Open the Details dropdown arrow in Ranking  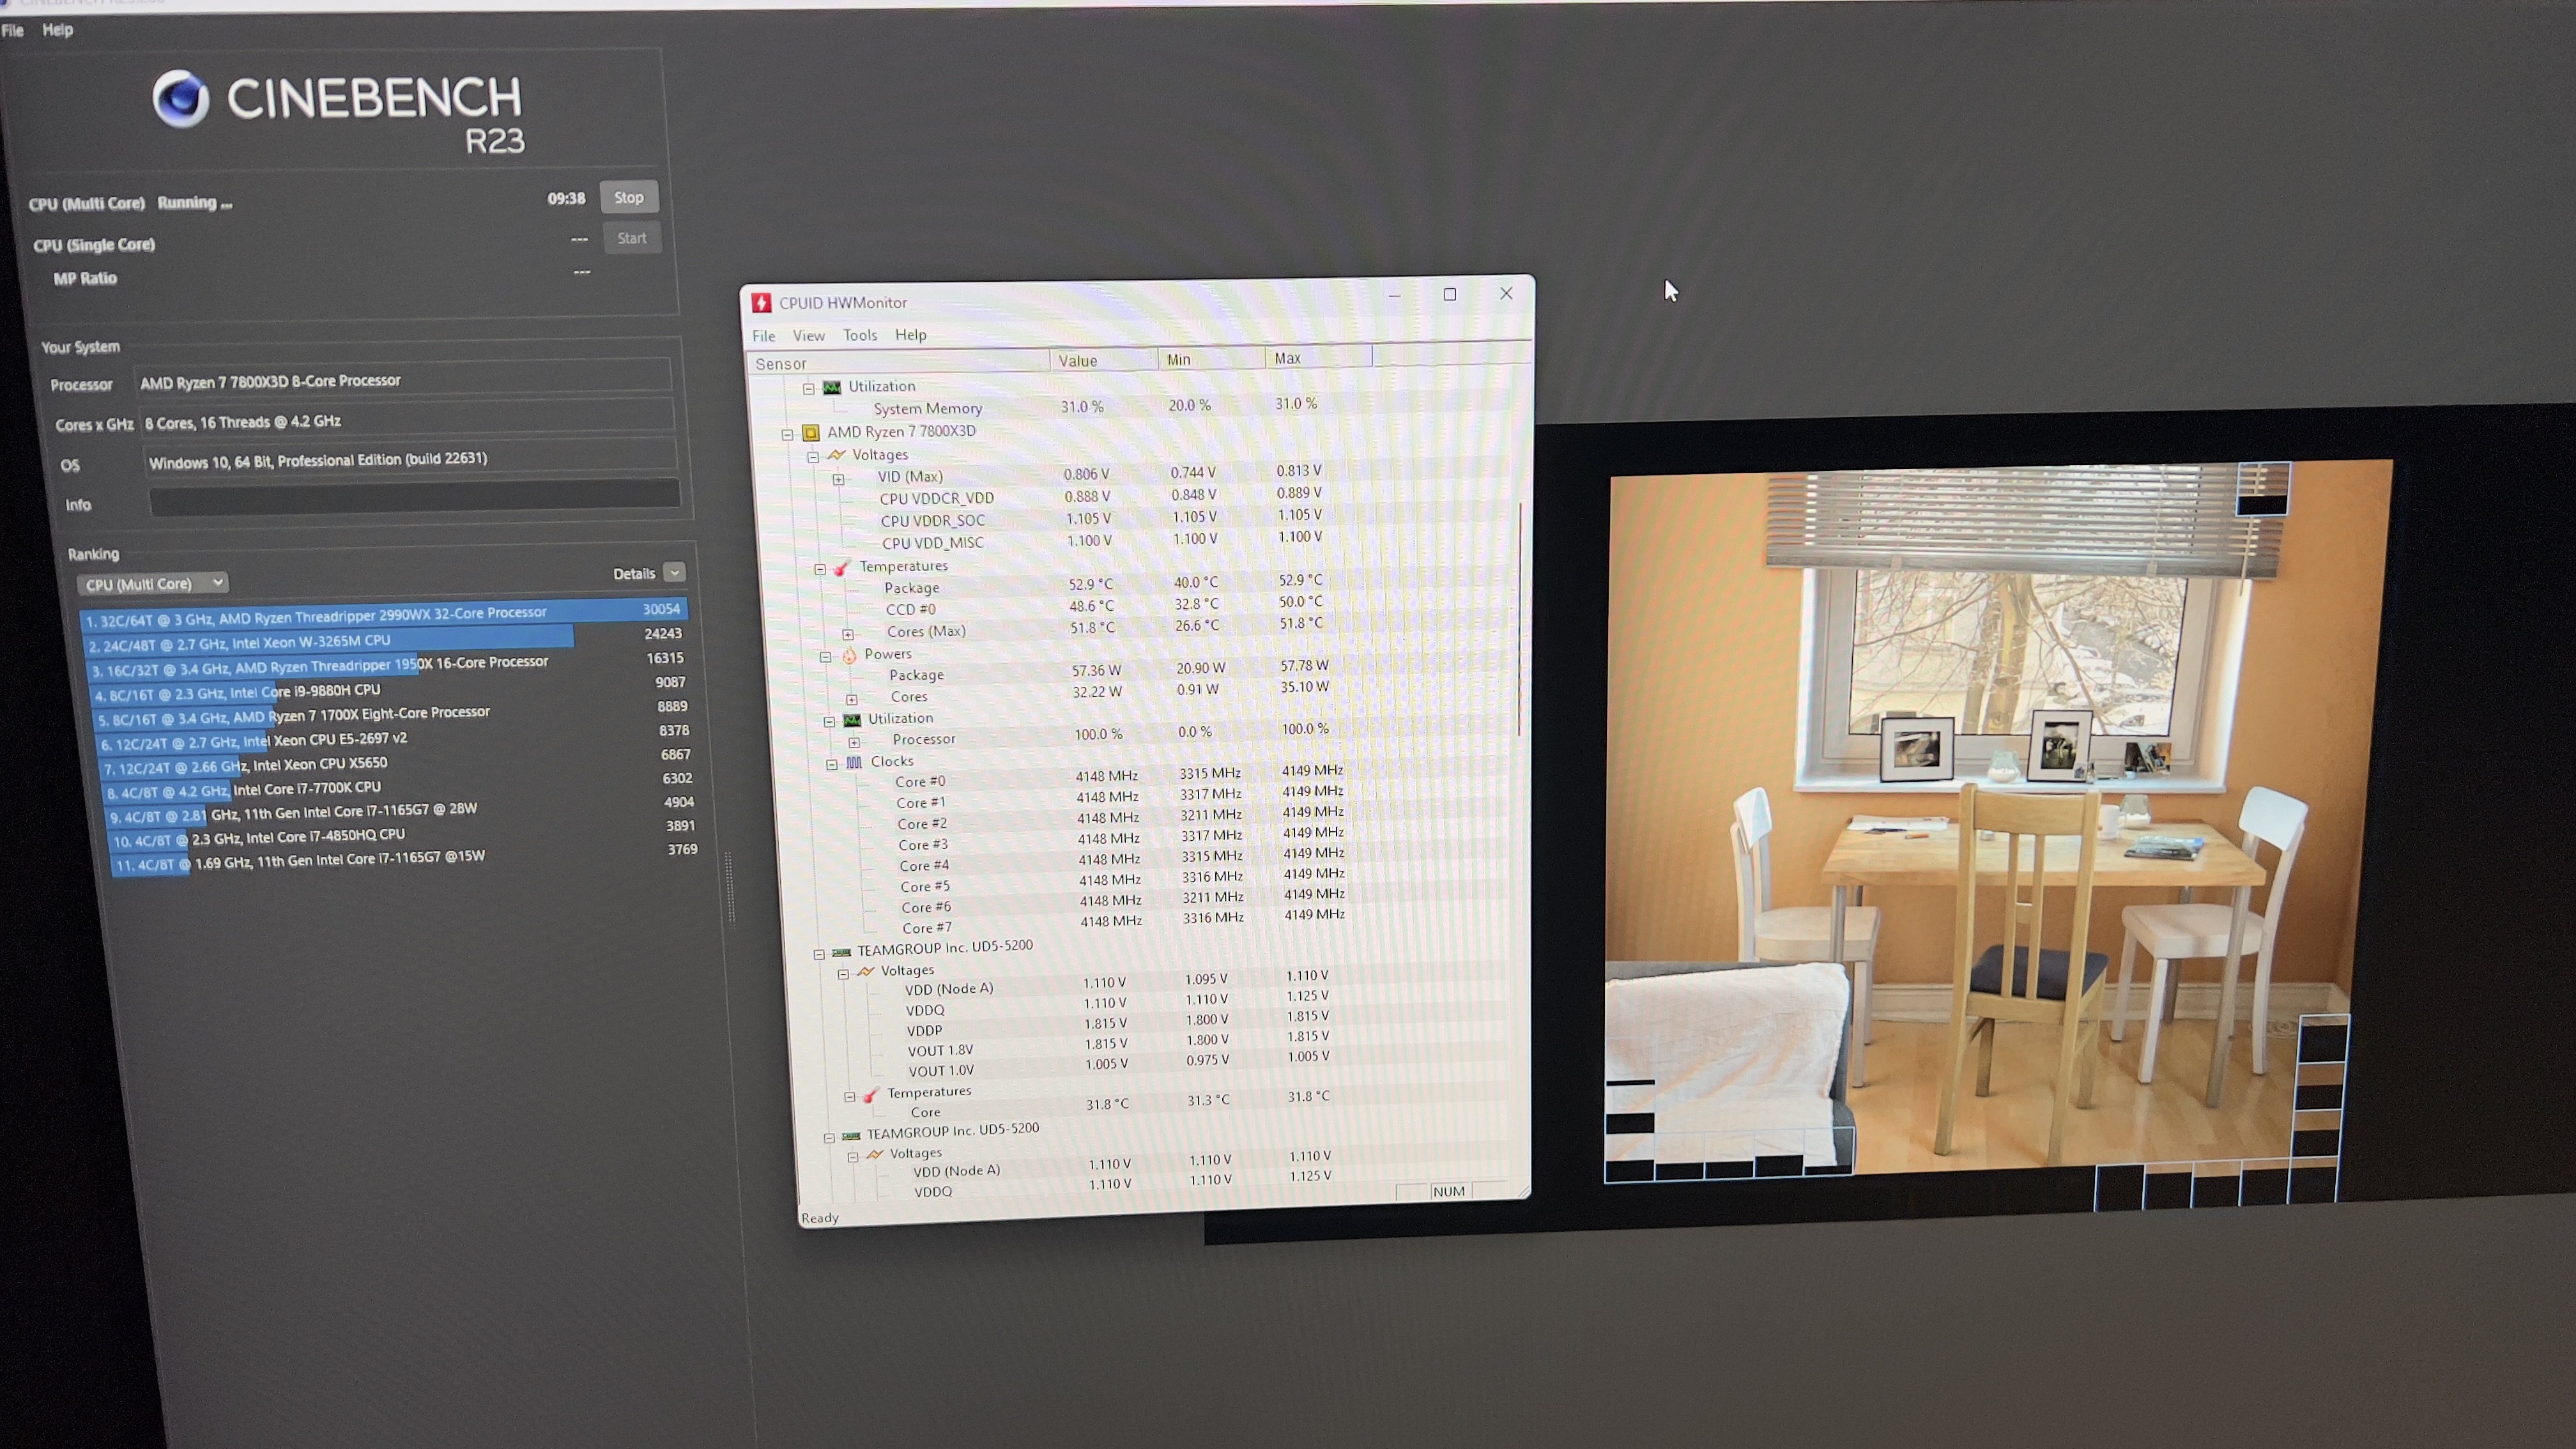click(x=675, y=572)
